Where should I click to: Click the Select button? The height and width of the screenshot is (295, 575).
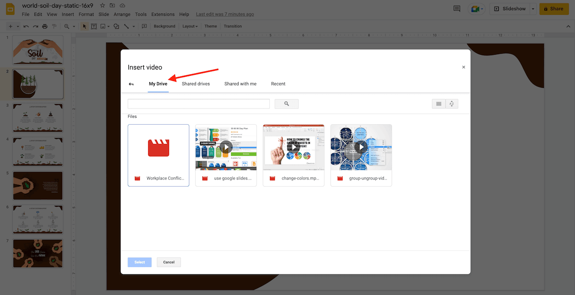[x=139, y=262]
